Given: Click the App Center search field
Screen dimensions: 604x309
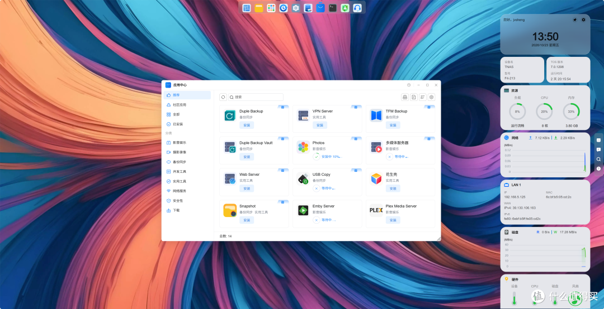Looking at the screenshot, I should 256,97.
